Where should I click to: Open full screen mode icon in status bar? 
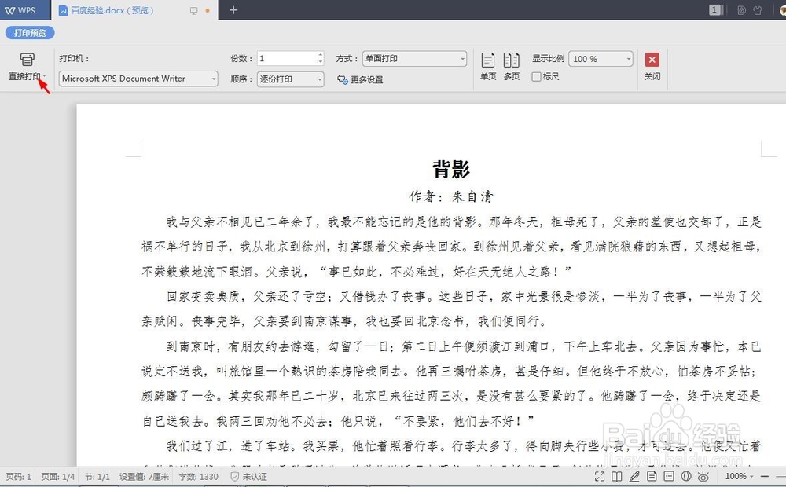coord(600,476)
